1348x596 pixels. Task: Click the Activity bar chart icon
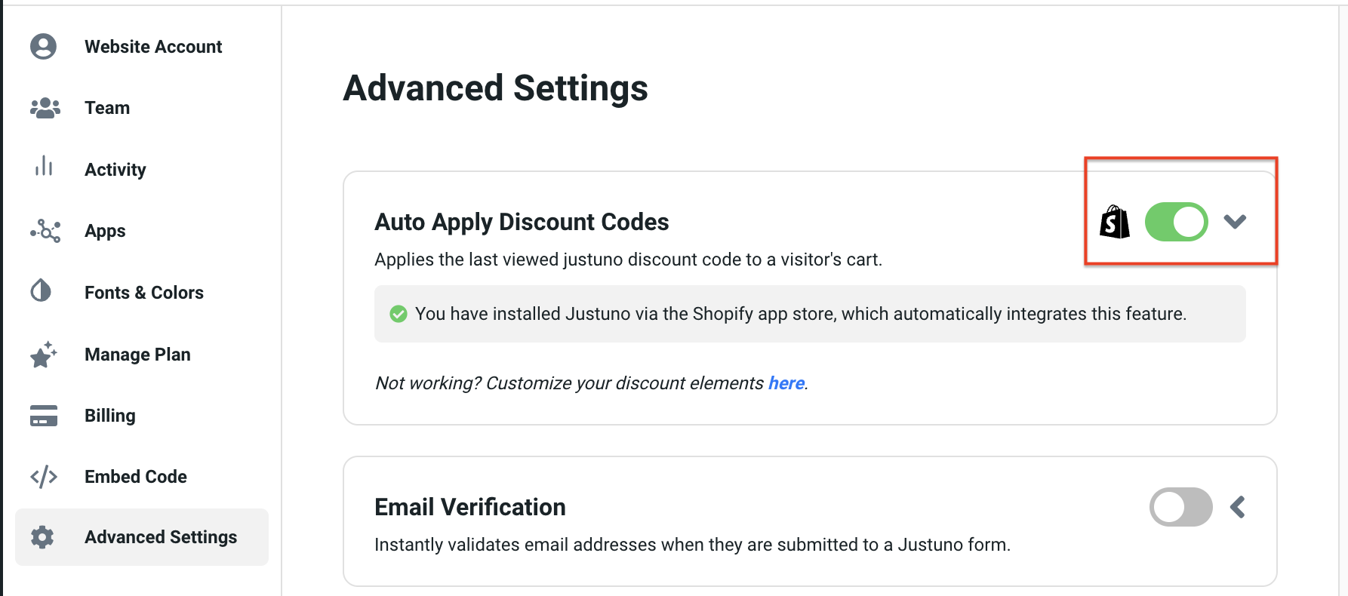point(44,167)
